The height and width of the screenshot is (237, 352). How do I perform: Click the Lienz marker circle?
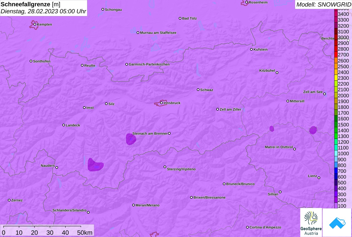[319, 178]
